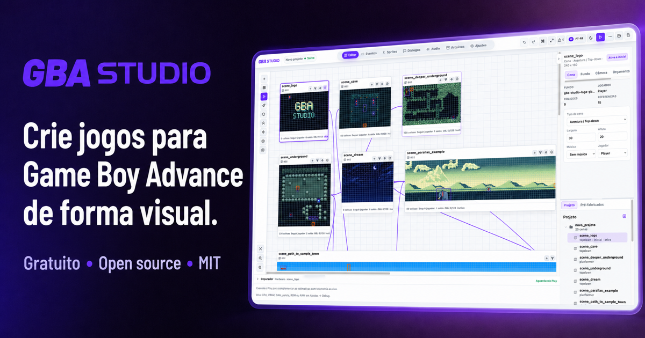Click the redo arrow in top toolbar

pos(534,42)
